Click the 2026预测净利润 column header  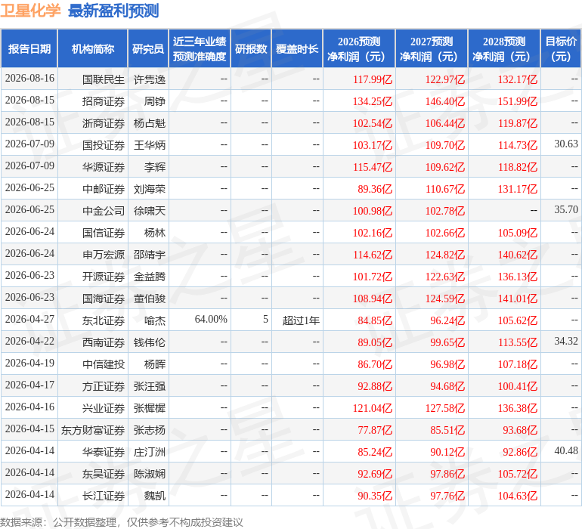359,48
